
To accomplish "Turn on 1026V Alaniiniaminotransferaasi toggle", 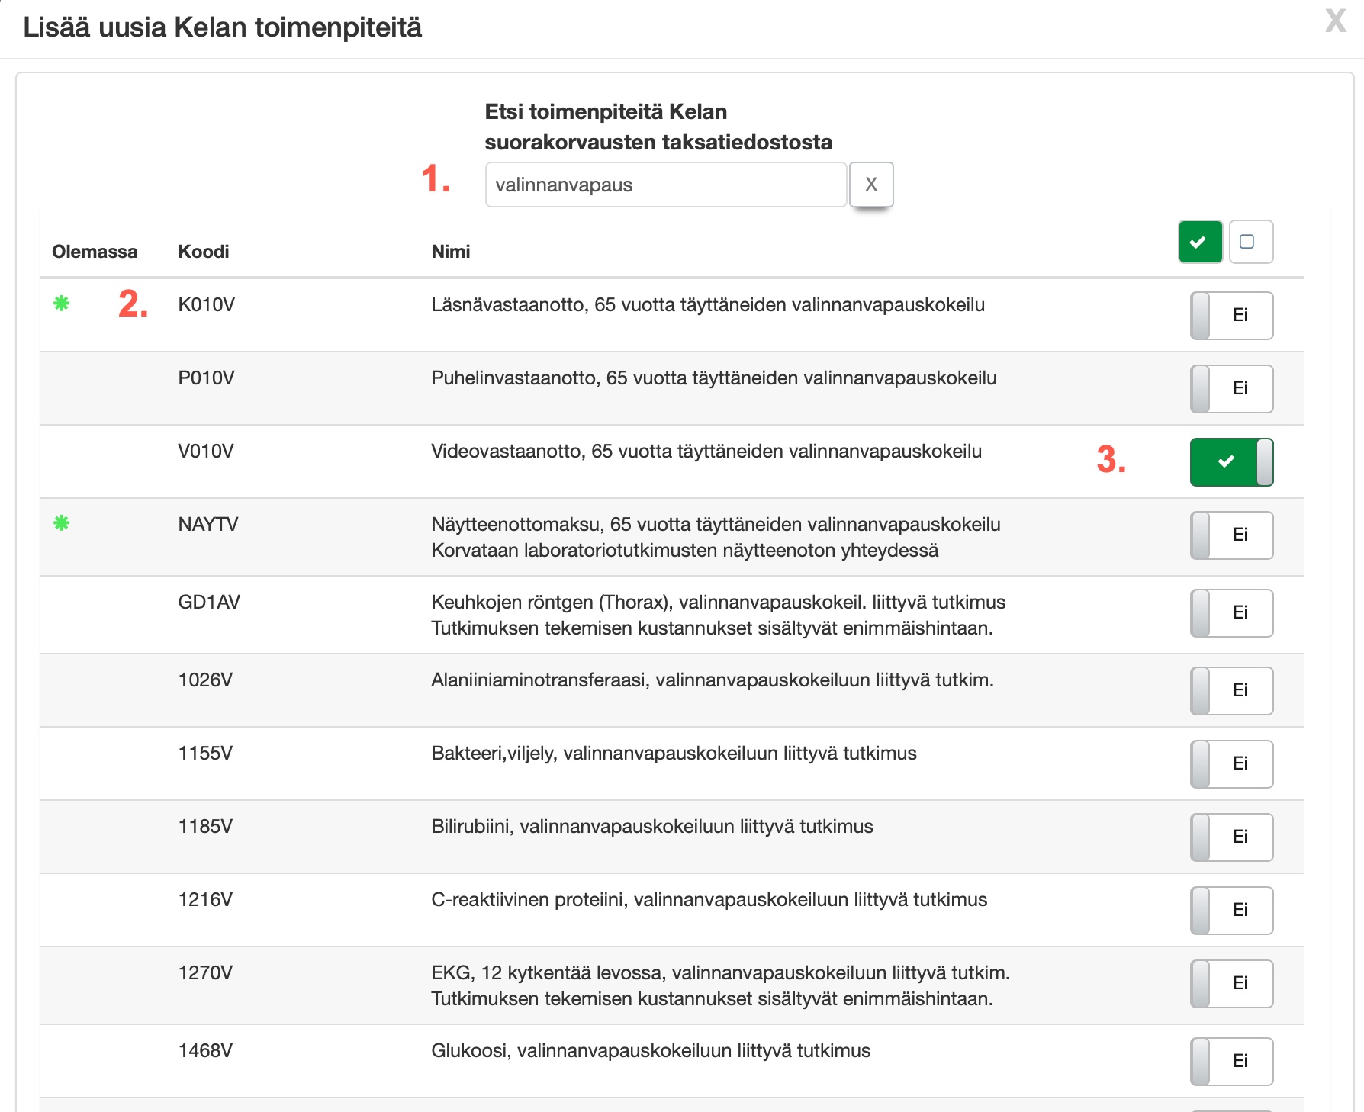I will coord(1230,690).
